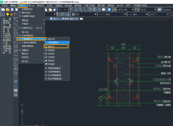This screenshot has height=126, width=173.
Task: Select the Ellipse tool in draw toolbar
Action: [x=16, y=60]
